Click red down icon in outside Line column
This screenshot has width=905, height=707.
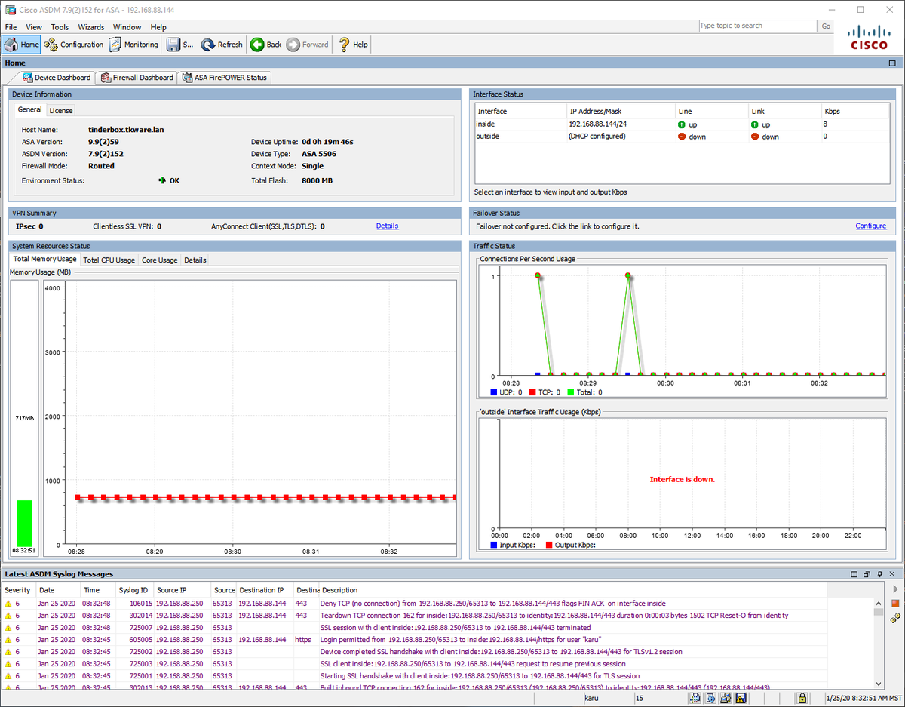point(681,137)
